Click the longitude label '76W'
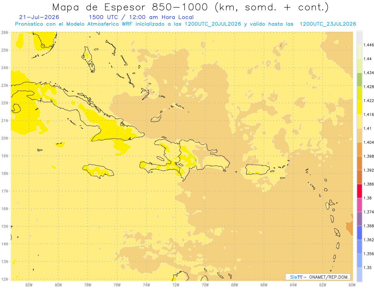 117,285
